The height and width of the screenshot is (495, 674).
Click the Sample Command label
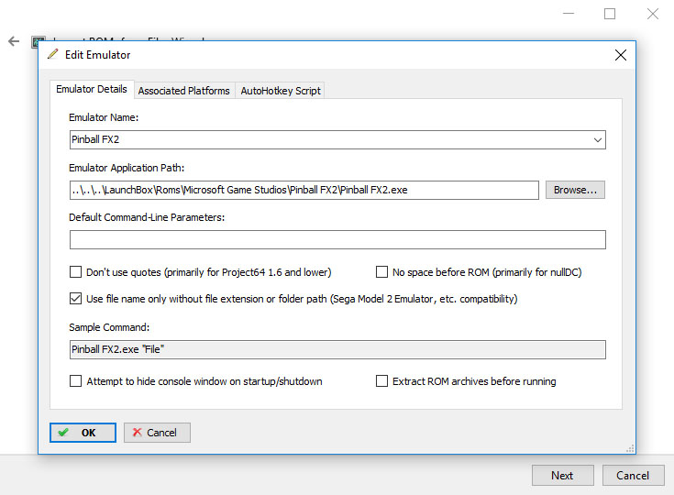109,327
